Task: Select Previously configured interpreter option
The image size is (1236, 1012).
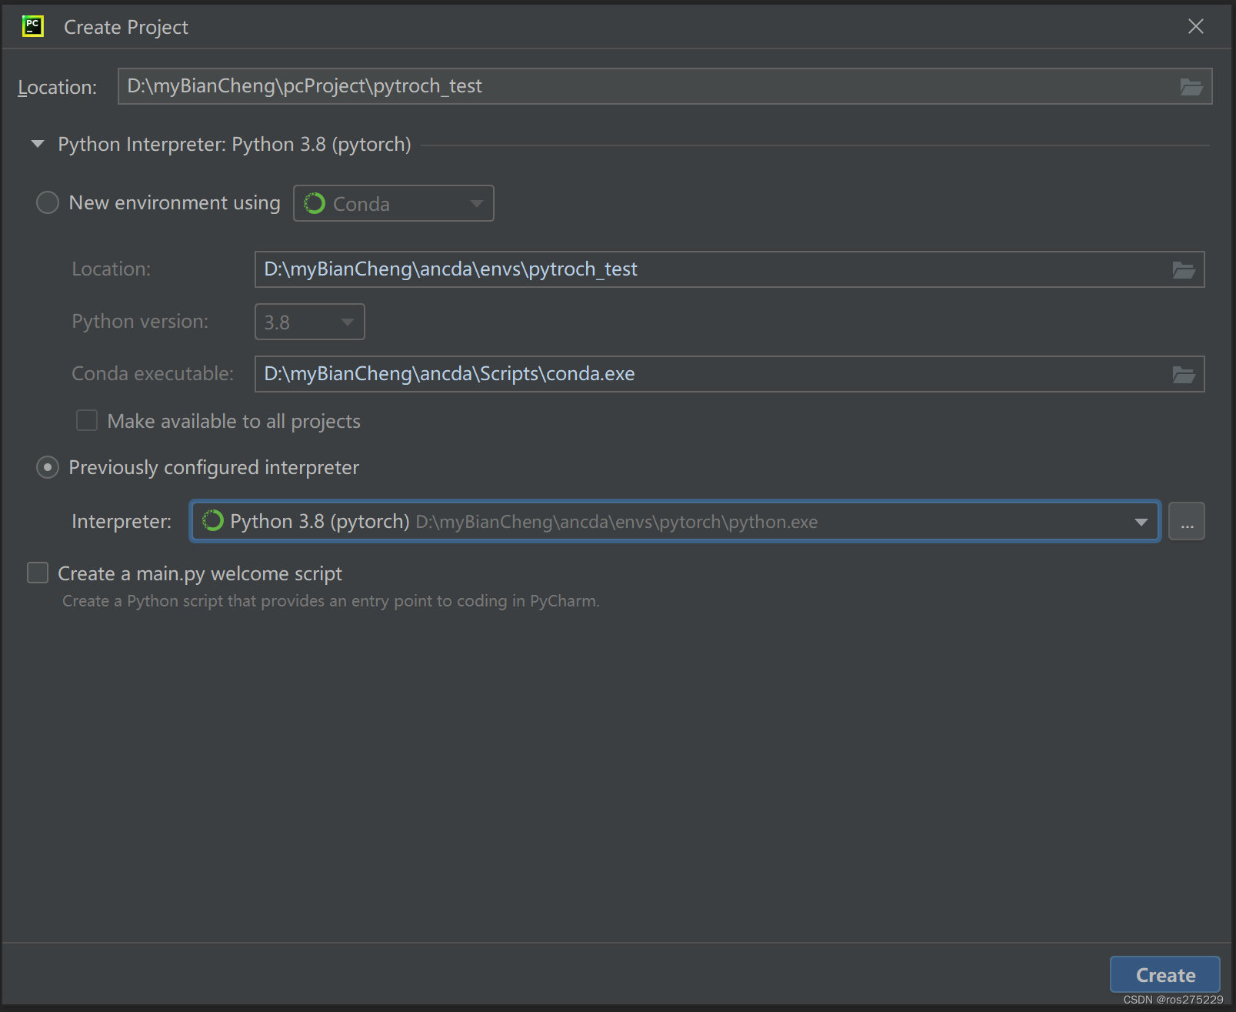Action: click(x=47, y=467)
